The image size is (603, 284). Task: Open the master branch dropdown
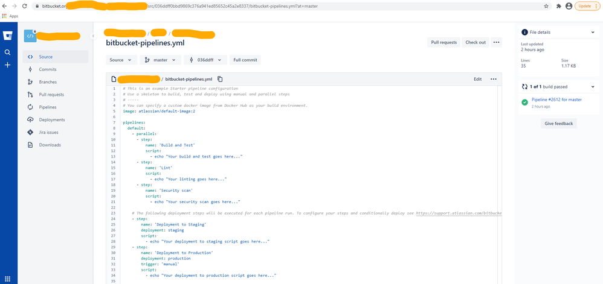(160, 60)
